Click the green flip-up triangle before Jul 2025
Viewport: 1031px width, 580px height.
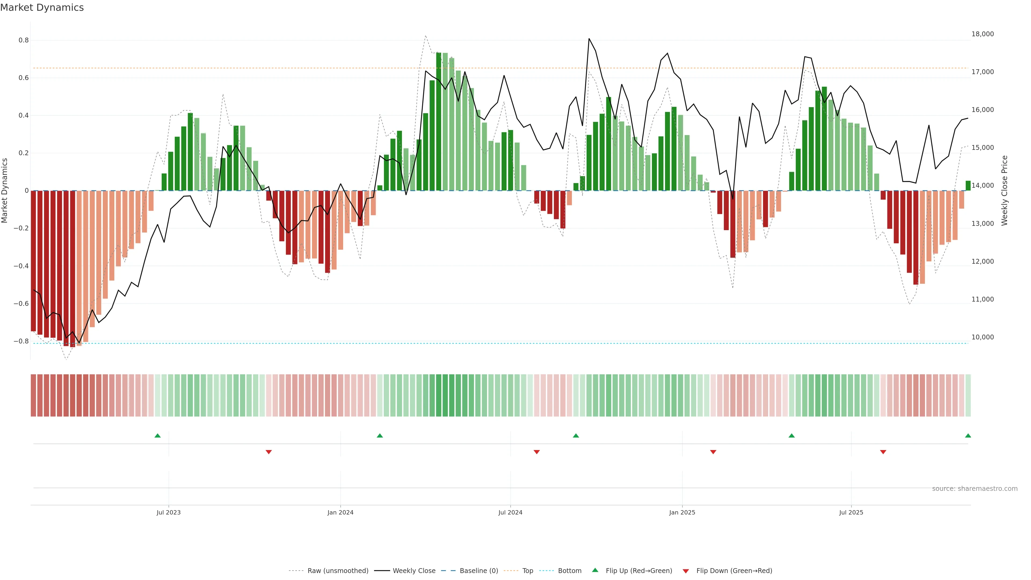[x=792, y=436]
